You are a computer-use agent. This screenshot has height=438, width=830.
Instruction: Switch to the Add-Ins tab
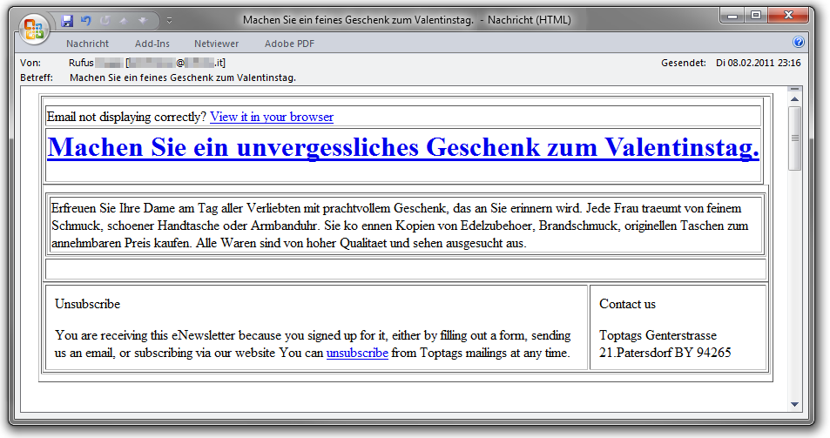tap(152, 44)
